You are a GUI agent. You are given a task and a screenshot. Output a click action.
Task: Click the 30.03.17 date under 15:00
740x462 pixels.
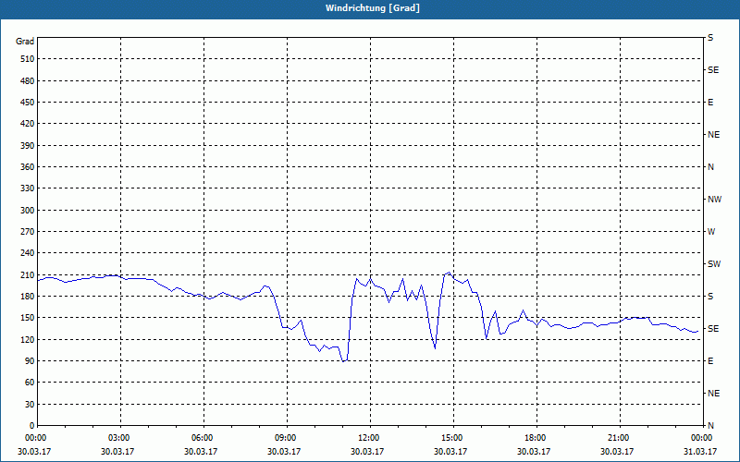coord(450,452)
